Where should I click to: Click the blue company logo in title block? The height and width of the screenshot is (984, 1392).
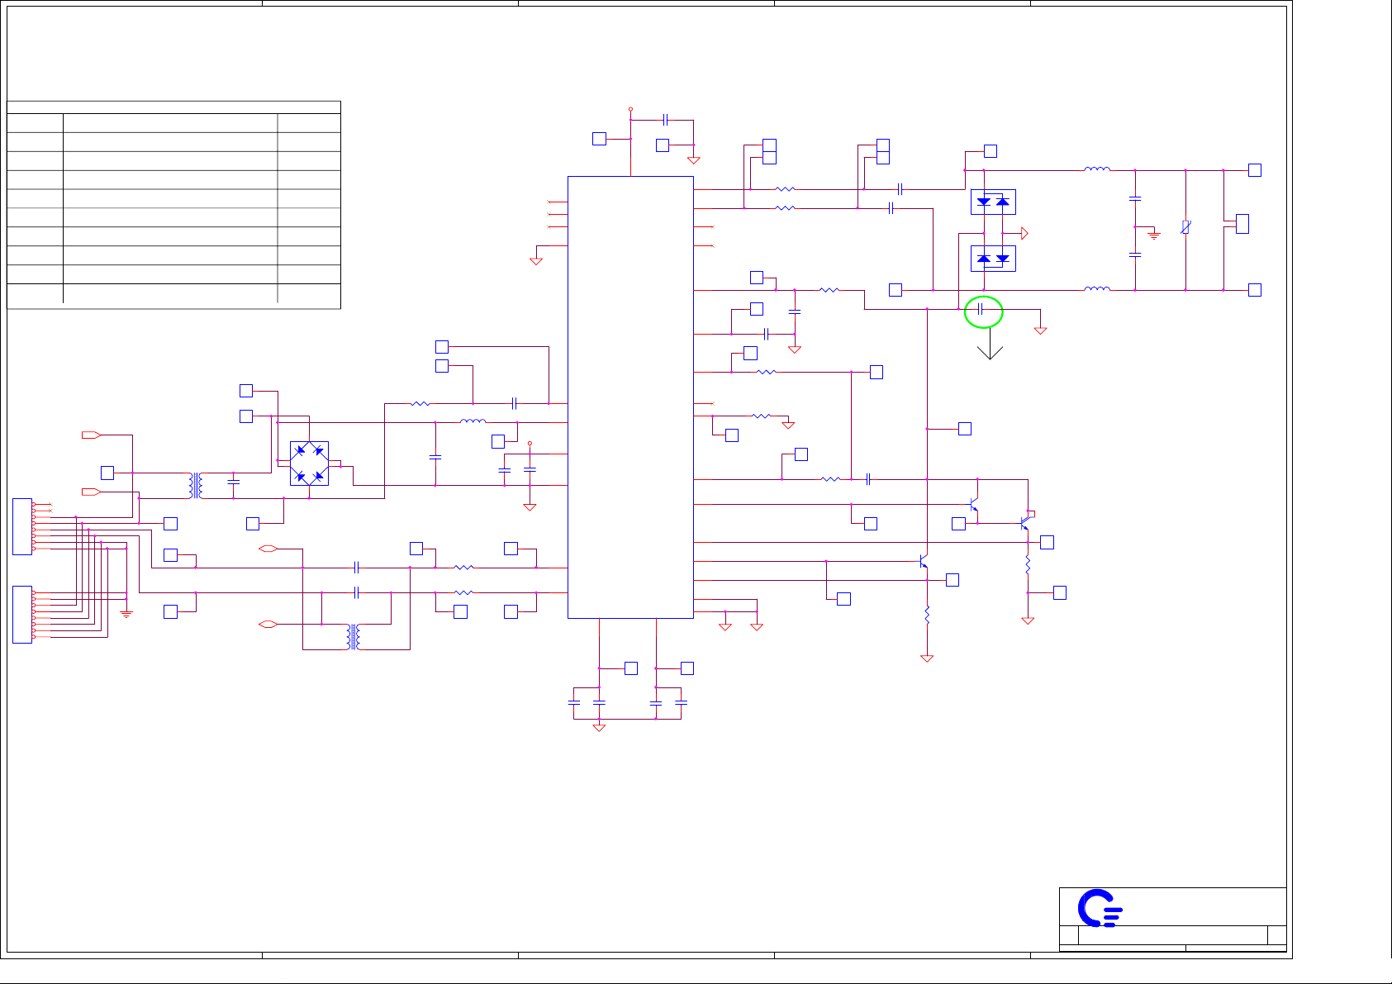coord(1100,908)
